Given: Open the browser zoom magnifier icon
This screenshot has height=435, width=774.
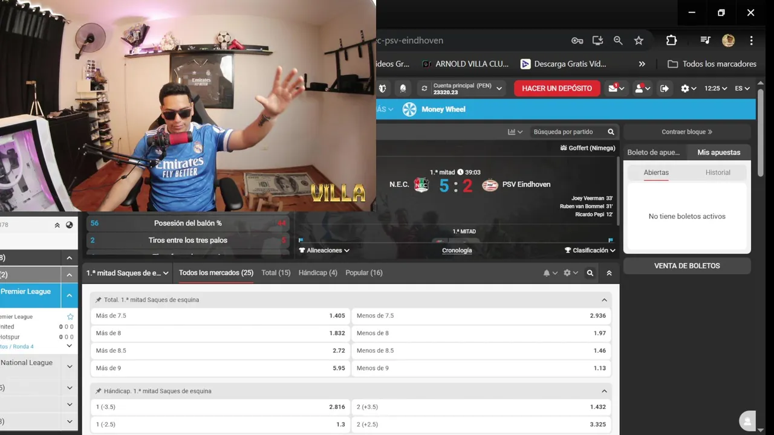Looking at the screenshot, I should [618, 40].
